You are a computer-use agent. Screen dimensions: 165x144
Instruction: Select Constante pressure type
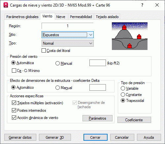click(123, 95)
